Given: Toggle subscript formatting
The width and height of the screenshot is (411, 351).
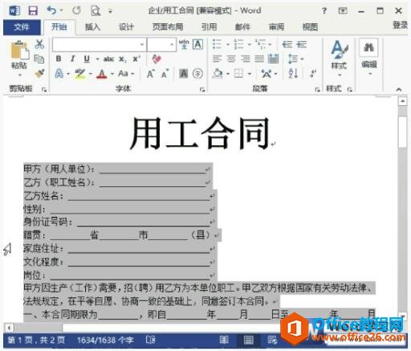Looking at the screenshot, I should tap(123, 59).
